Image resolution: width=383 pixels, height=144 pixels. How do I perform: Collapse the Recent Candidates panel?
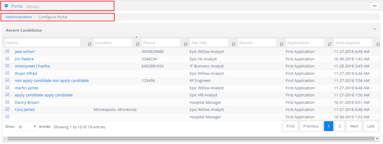pos(375,29)
